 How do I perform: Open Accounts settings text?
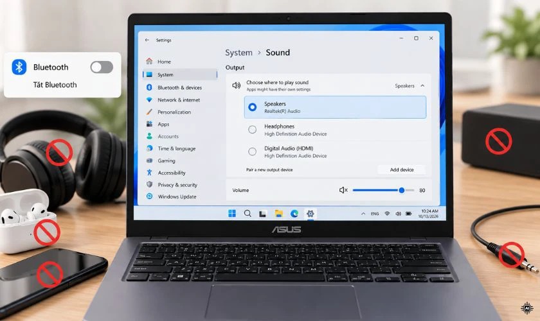tap(168, 137)
